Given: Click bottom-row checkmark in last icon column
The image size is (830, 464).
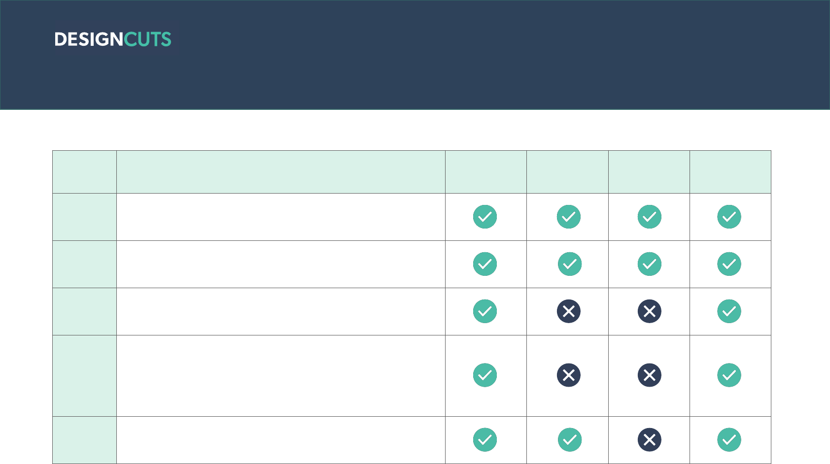Looking at the screenshot, I should coord(729,440).
